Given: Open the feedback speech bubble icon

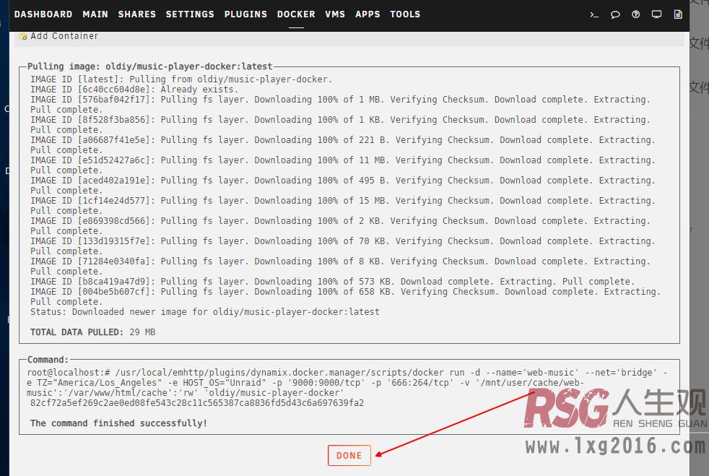Looking at the screenshot, I should [x=615, y=14].
